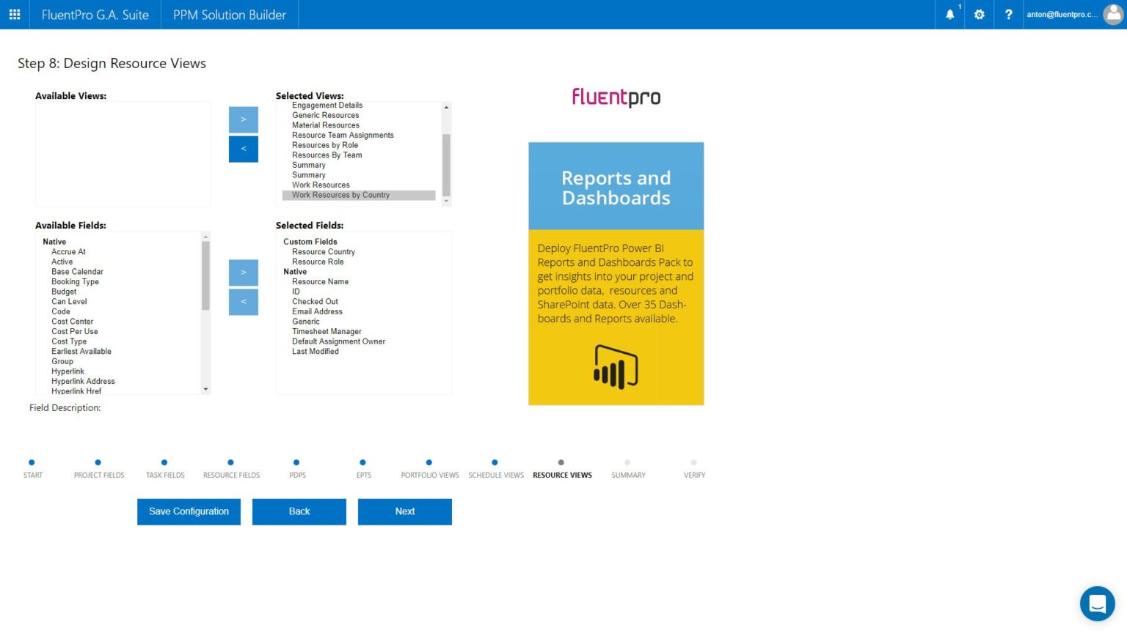Screen dimensions: 1127x633
Task: Click the Save Configuration button
Action: click(x=188, y=511)
